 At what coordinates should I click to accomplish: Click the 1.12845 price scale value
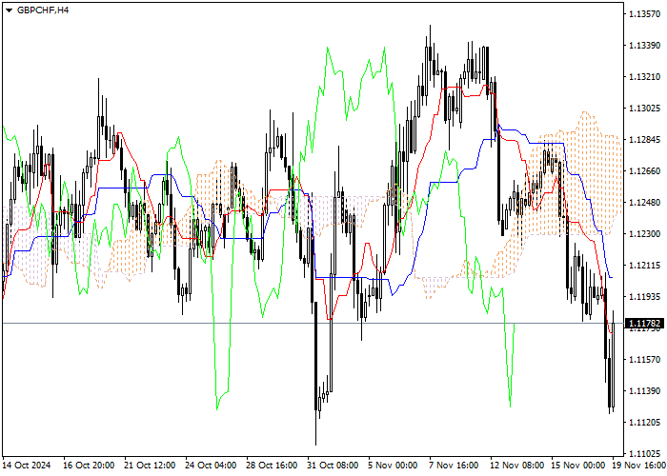tap(644, 140)
